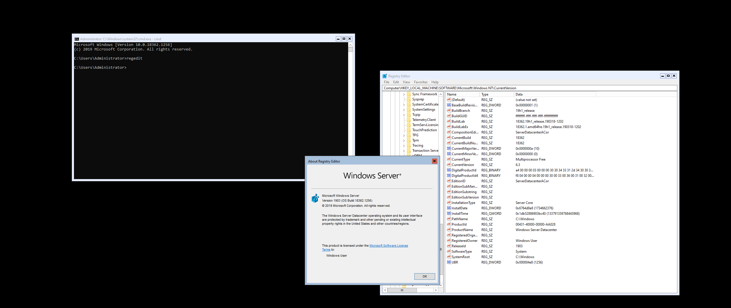731x308 pixels.
Task: Expand the Transaction Server key node
Action: pyautogui.click(x=404, y=151)
